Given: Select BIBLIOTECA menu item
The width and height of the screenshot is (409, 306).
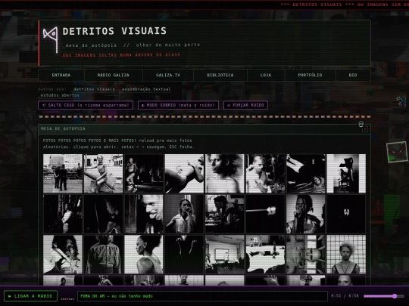Looking at the screenshot, I should point(220,76).
